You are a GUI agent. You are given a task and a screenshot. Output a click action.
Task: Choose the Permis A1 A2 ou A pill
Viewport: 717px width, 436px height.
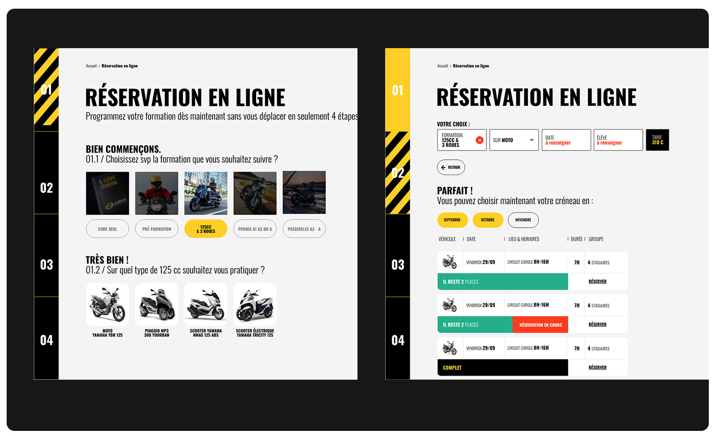[255, 229]
